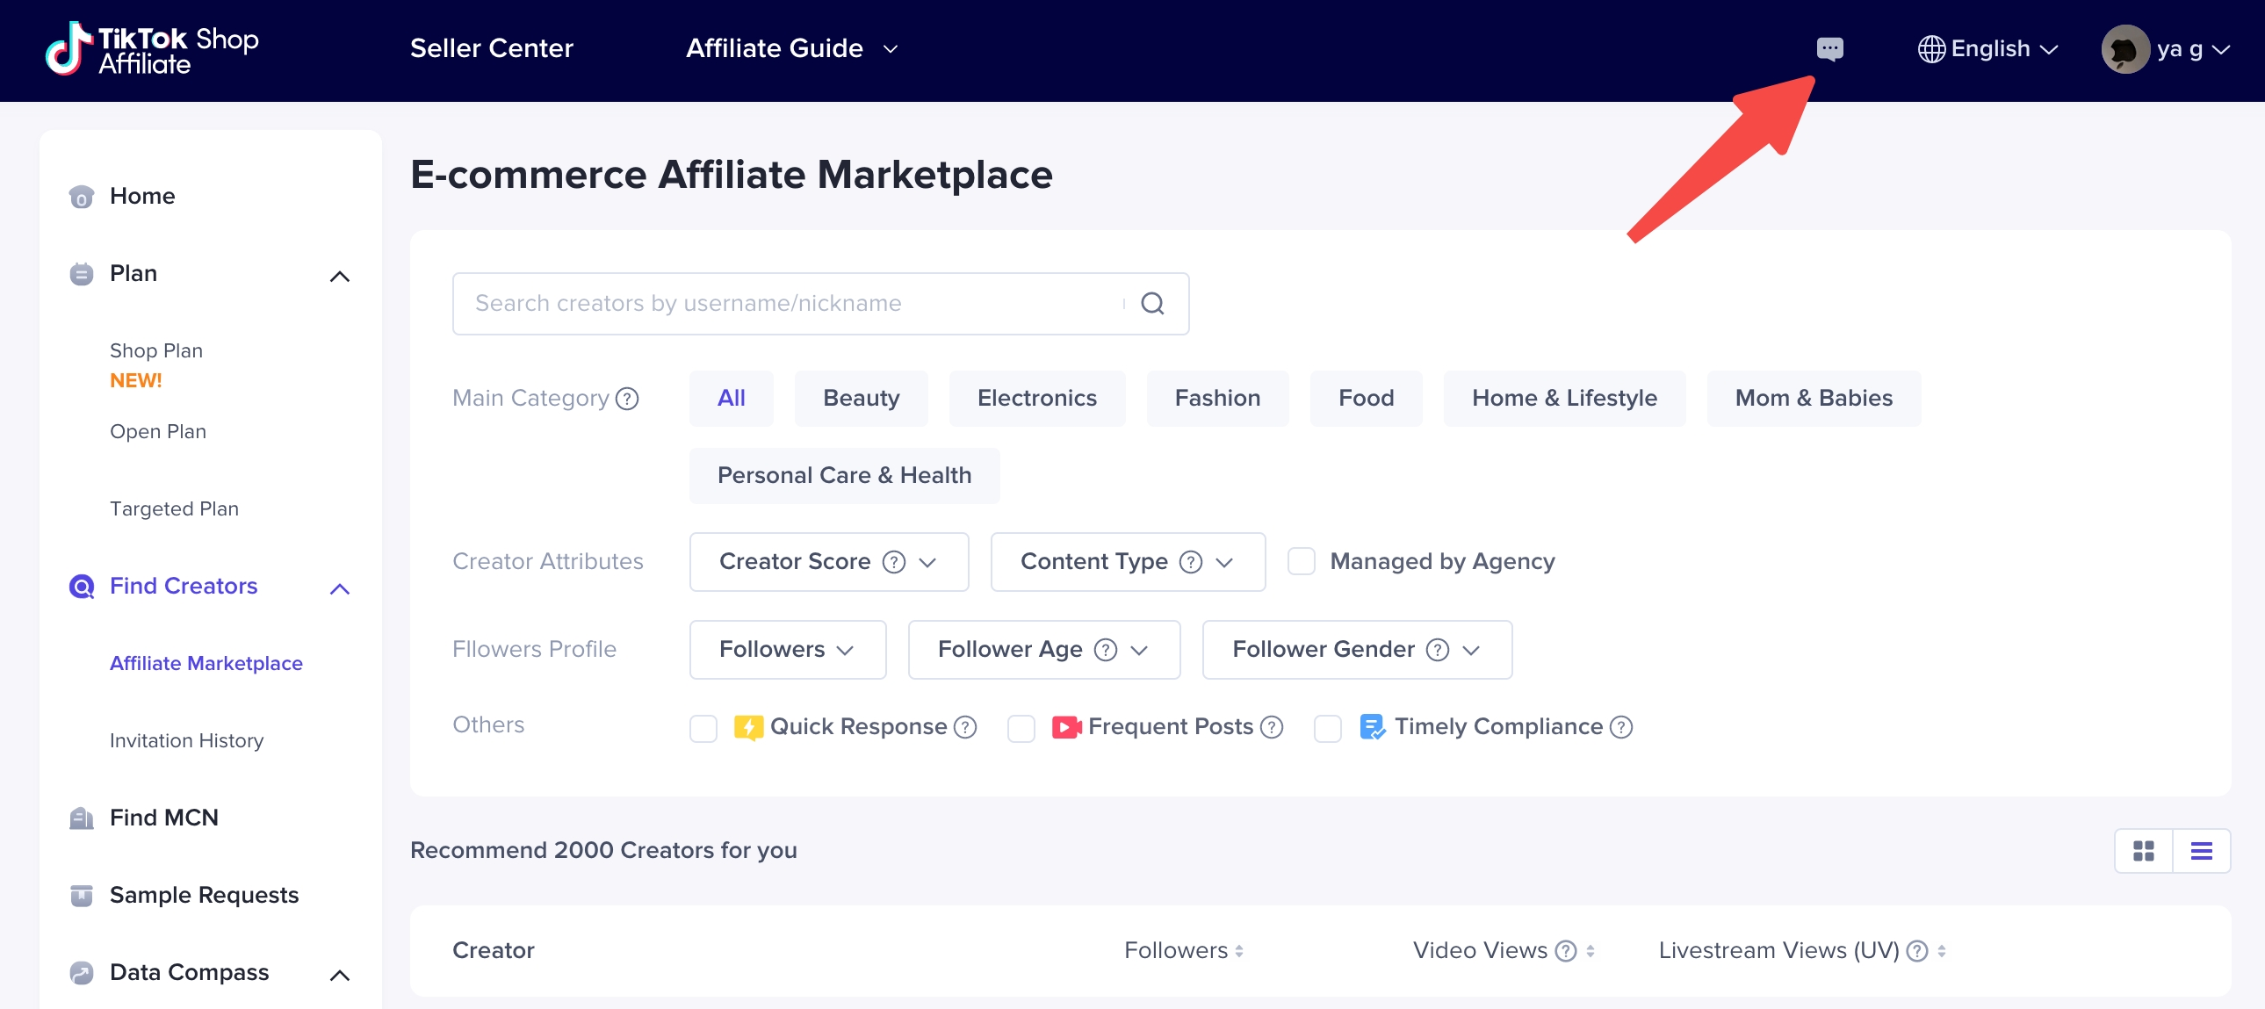This screenshot has width=2265, height=1009.
Task: Tick the Frequent Posts checkbox
Action: (x=1020, y=728)
